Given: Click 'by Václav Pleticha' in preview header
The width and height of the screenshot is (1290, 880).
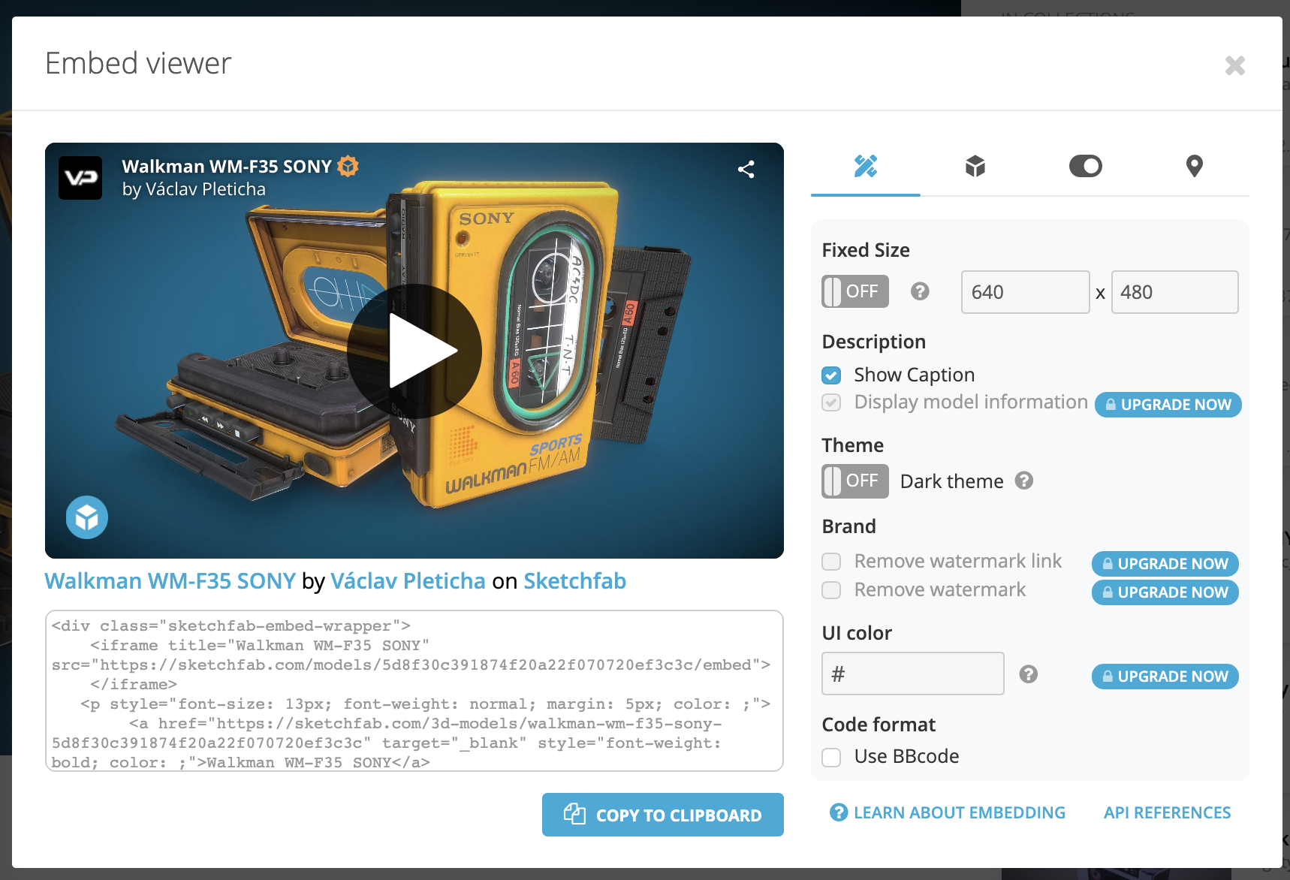Looking at the screenshot, I should (x=194, y=189).
